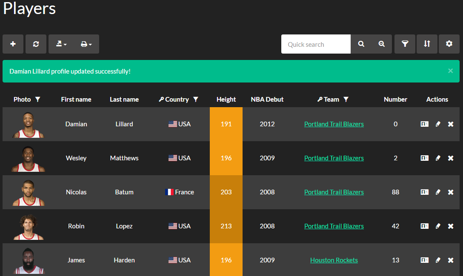The width and height of the screenshot is (463, 276).
Task: Open Portland Trail Blazers link for Damian Lillard
Action: point(334,124)
